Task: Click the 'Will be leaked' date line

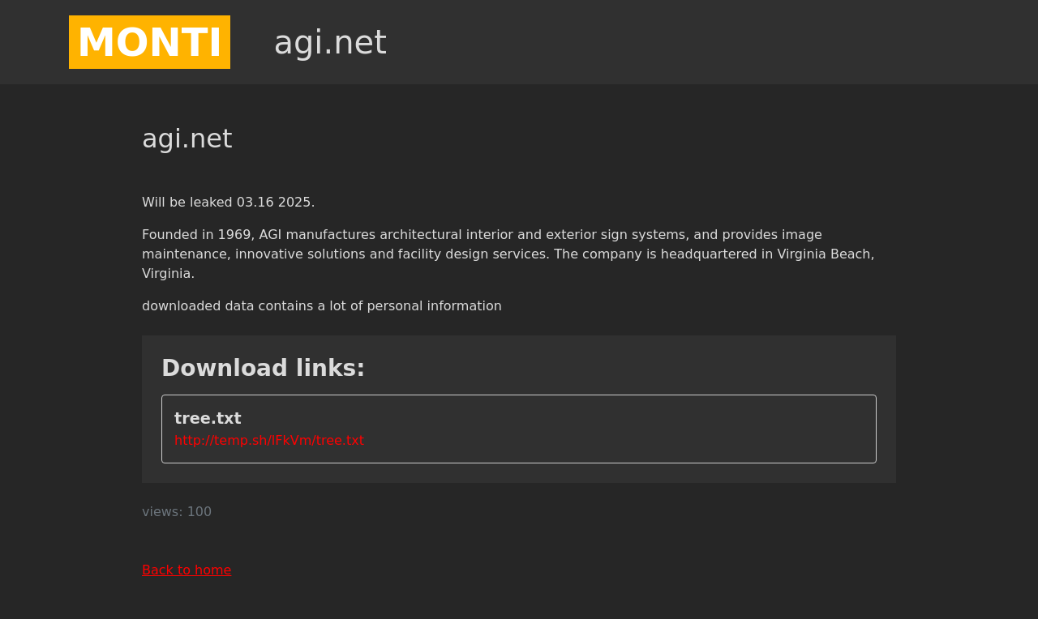Action: [x=229, y=203]
